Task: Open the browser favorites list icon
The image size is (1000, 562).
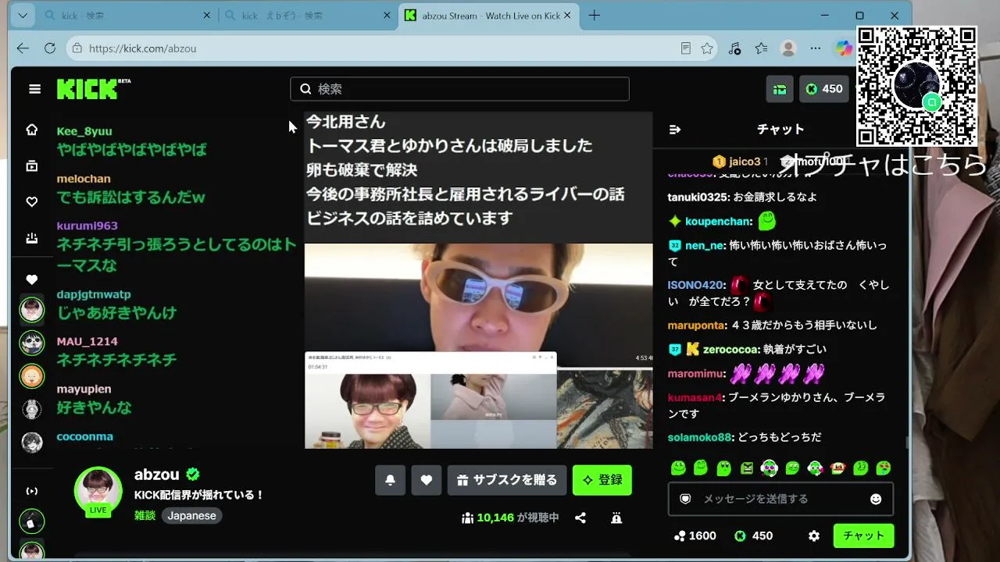Action: [x=762, y=48]
